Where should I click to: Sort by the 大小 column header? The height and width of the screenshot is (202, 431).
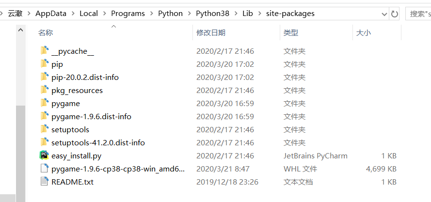coord(364,33)
